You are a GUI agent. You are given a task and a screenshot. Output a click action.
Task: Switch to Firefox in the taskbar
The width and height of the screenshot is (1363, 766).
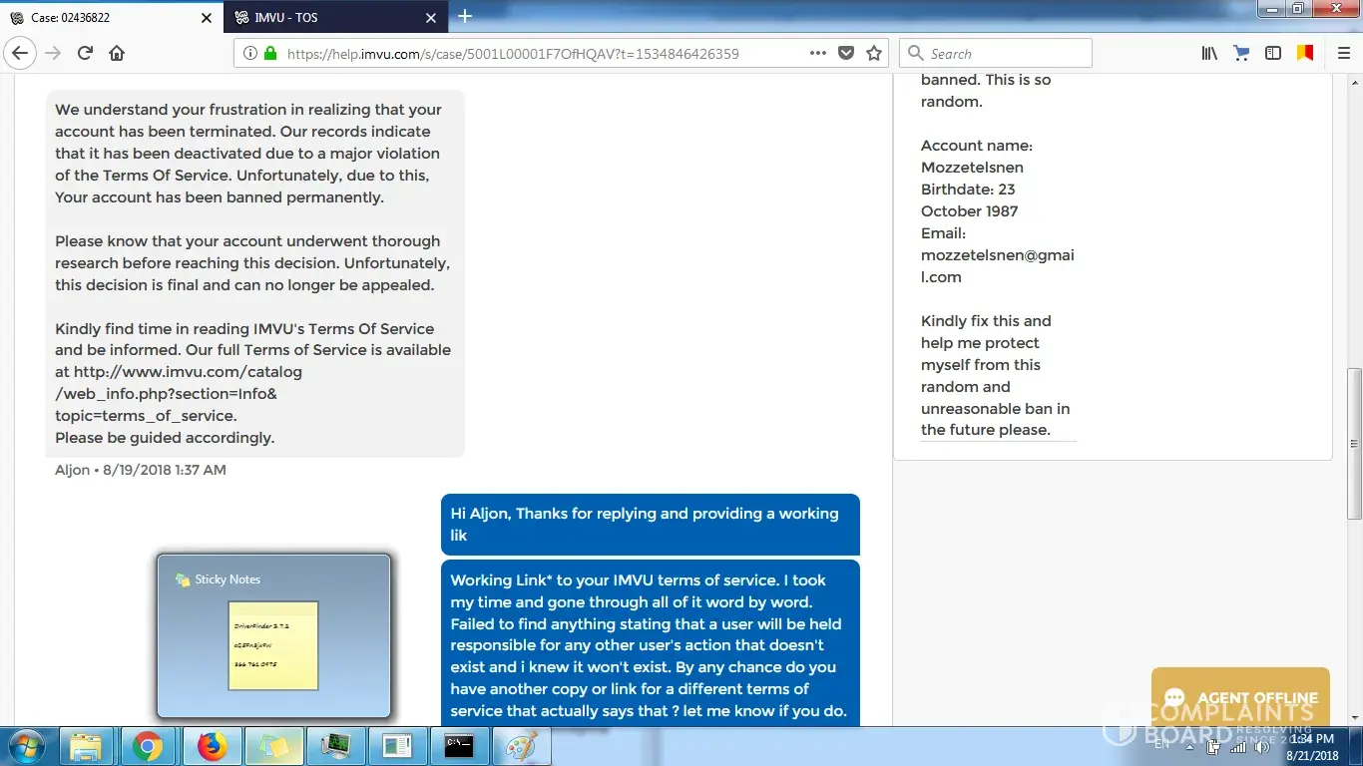click(x=212, y=746)
